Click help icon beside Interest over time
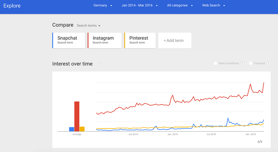Viewport: 278px width, 152px height. click(99, 64)
